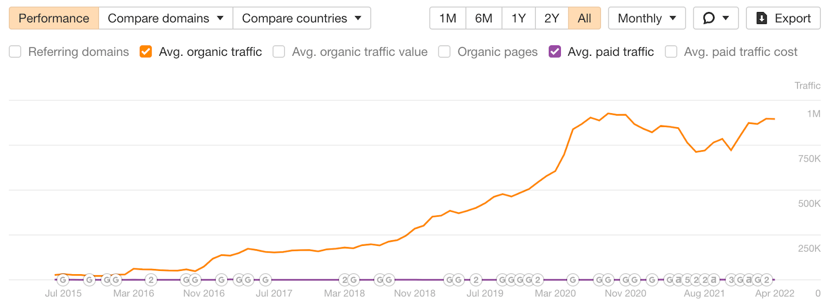Click the Nov 2016 axis label
834x308 pixels.
coord(204,293)
